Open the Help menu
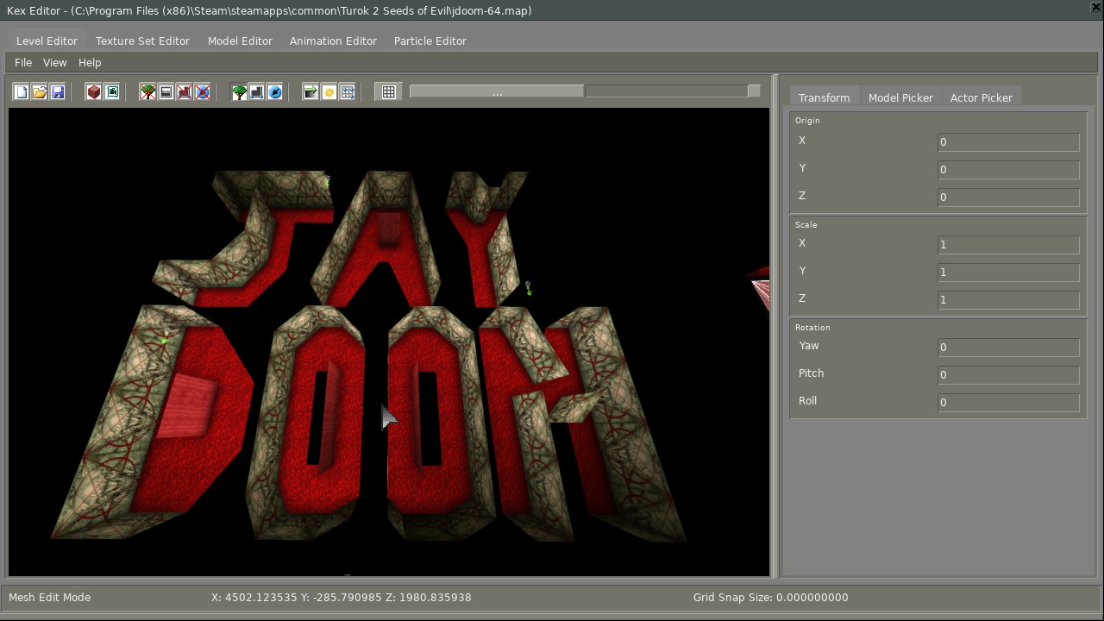Screen dimensions: 1104x621 click(90, 63)
